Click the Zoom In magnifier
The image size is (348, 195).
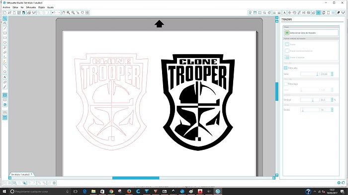coord(69,12)
